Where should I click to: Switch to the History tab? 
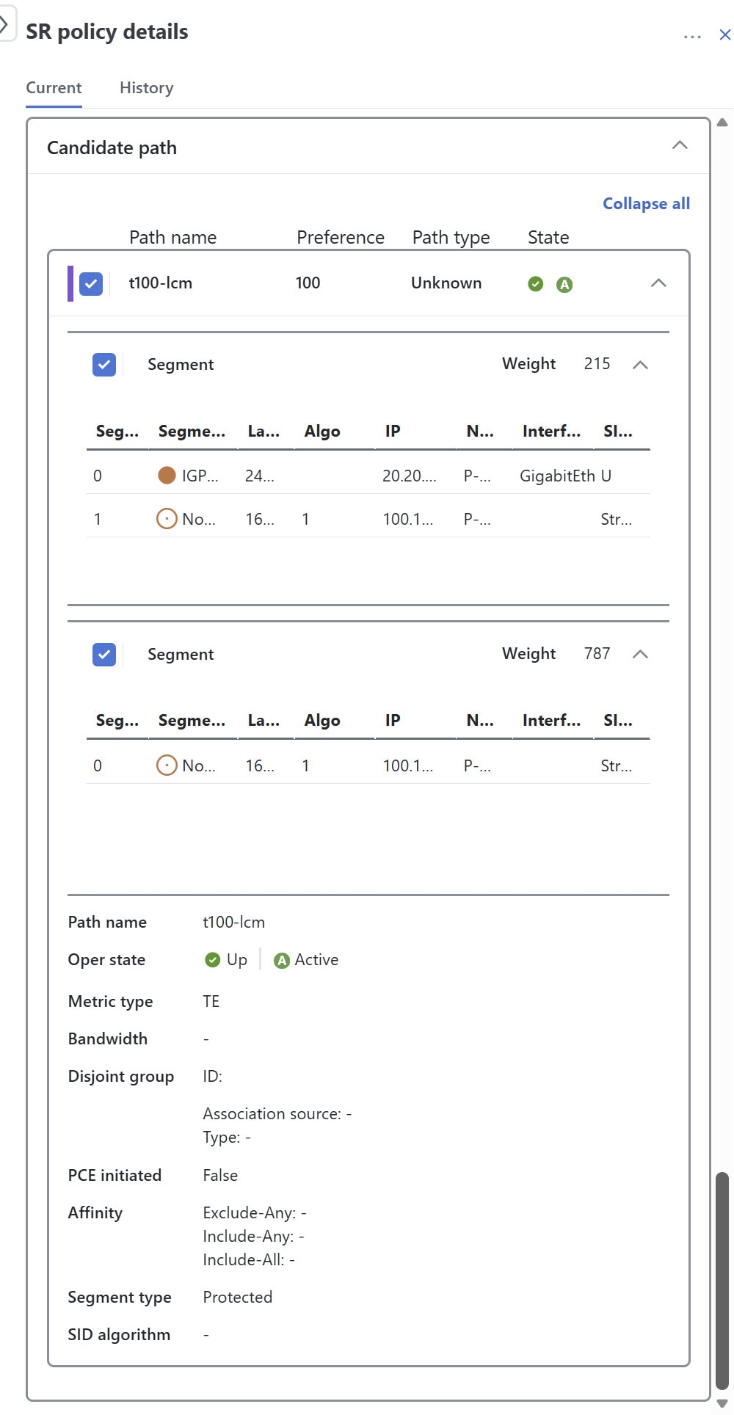point(145,88)
